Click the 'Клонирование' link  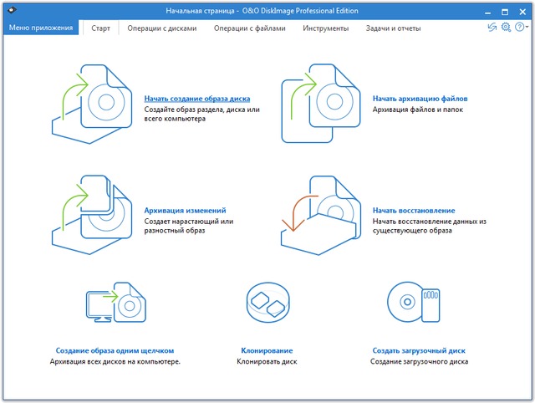(x=267, y=351)
